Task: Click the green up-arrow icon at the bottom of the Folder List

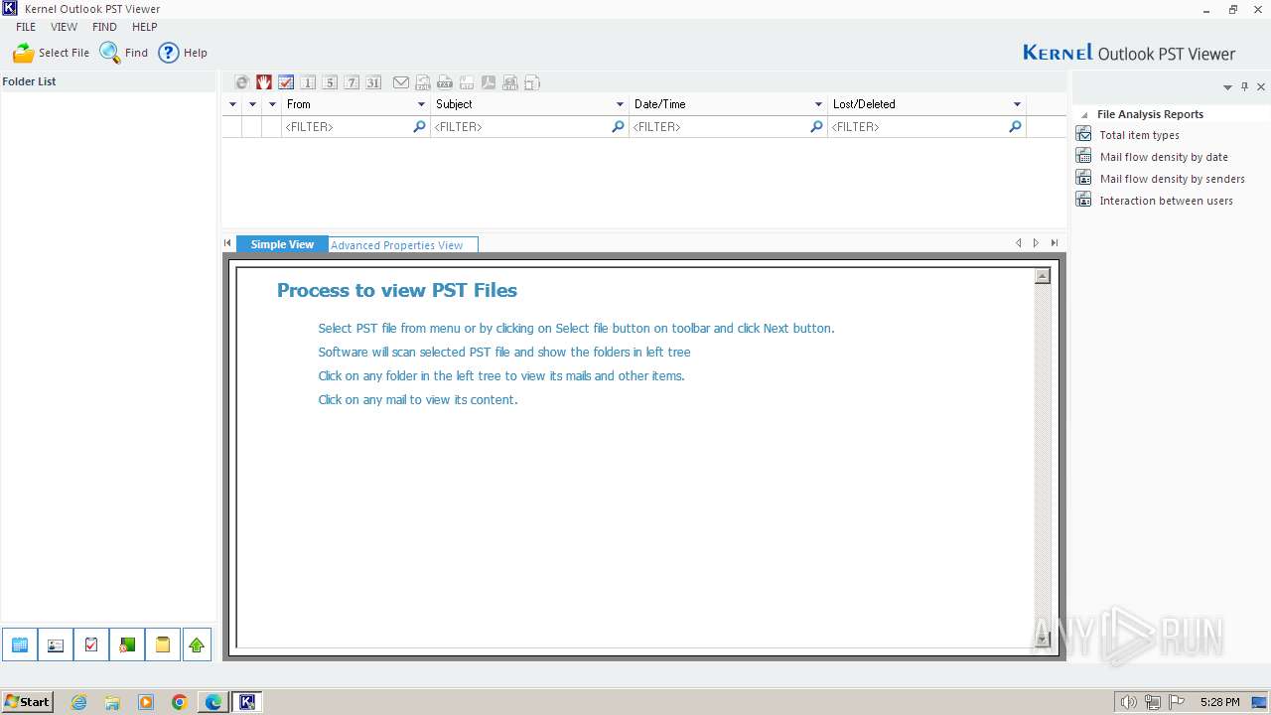Action: pos(197,645)
